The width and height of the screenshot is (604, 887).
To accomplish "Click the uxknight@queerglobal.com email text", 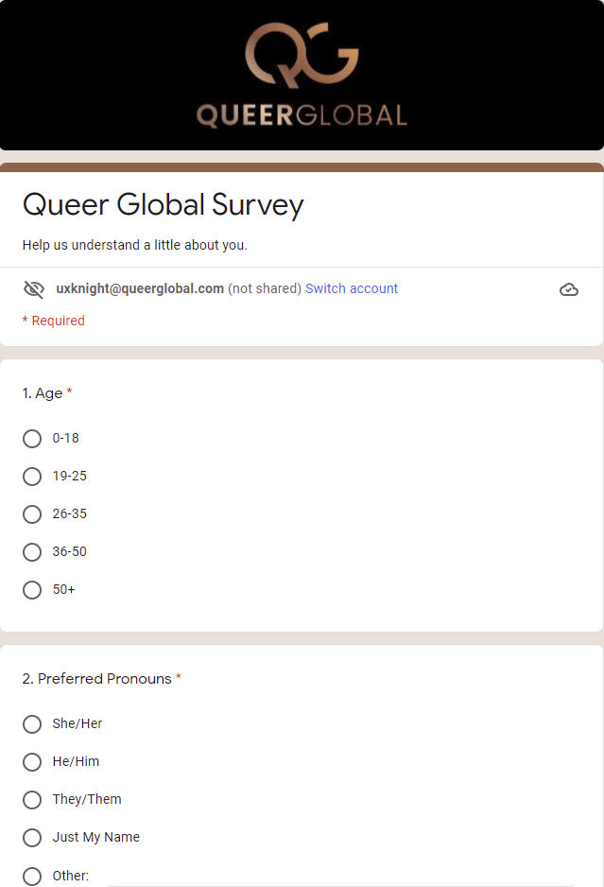I will [x=140, y=288].
